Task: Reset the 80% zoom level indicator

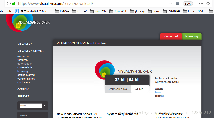Action: (188, 4)
